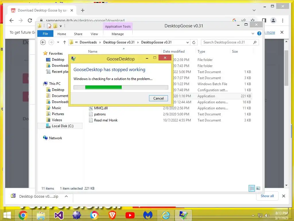Switch Explorer to details view icon
This screenshot has height=221, width=294.
click(252, 188)
